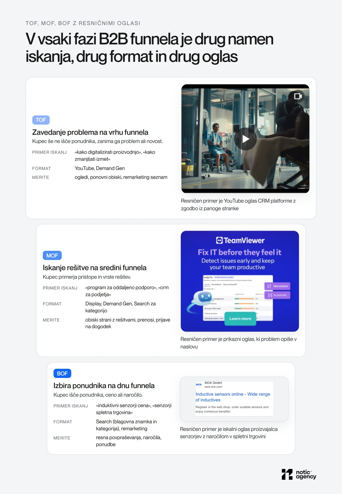Click 'Fix IT before they feel it' headline

[x=240, y=252]
